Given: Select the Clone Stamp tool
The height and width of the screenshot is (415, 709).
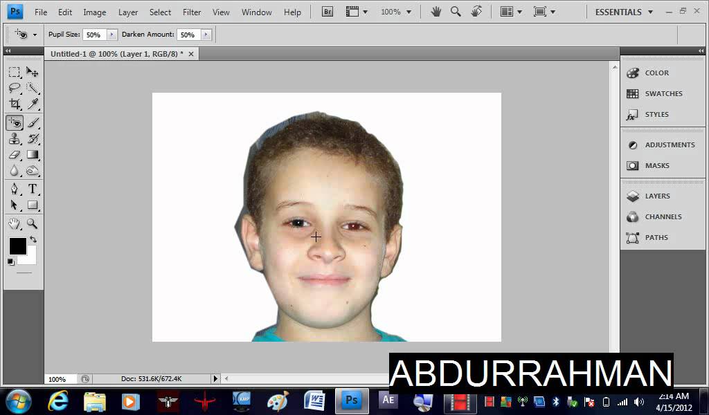Looking at the screenshot, I should pos(15,138).
